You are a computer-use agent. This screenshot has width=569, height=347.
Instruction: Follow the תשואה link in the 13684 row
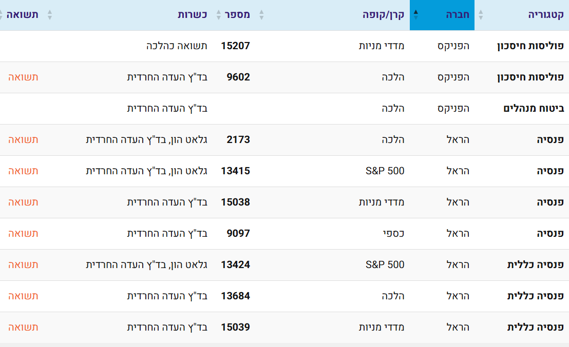pyautogui.click(x=23, y=296)
